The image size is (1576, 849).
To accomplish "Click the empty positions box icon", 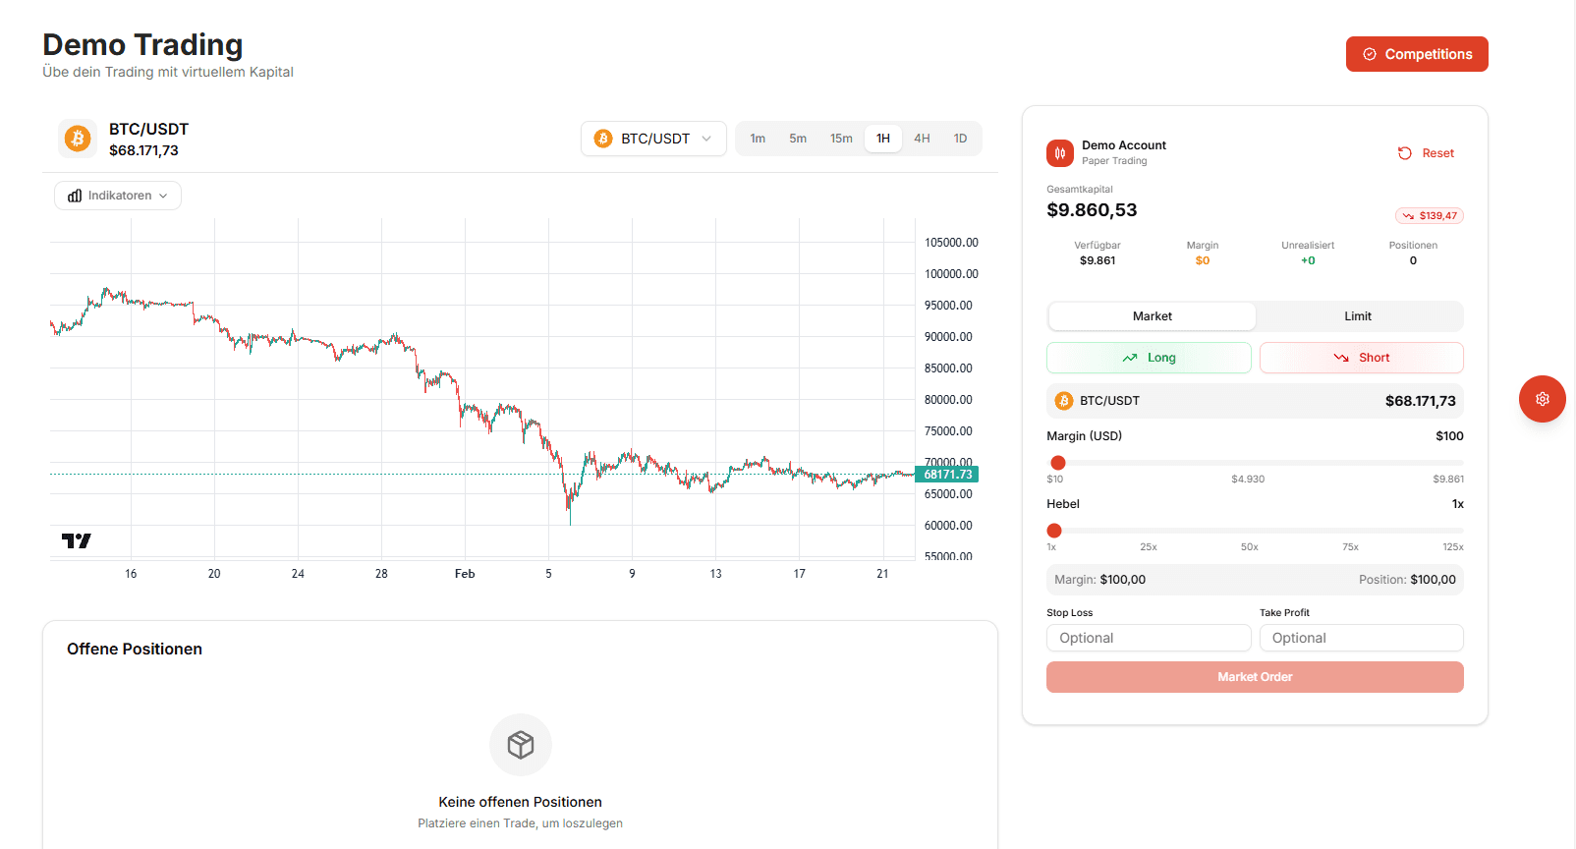I will (x=521, y=745).
